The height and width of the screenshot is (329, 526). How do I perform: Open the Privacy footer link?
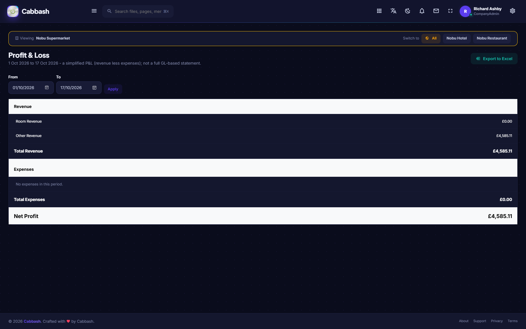point(497,321)
